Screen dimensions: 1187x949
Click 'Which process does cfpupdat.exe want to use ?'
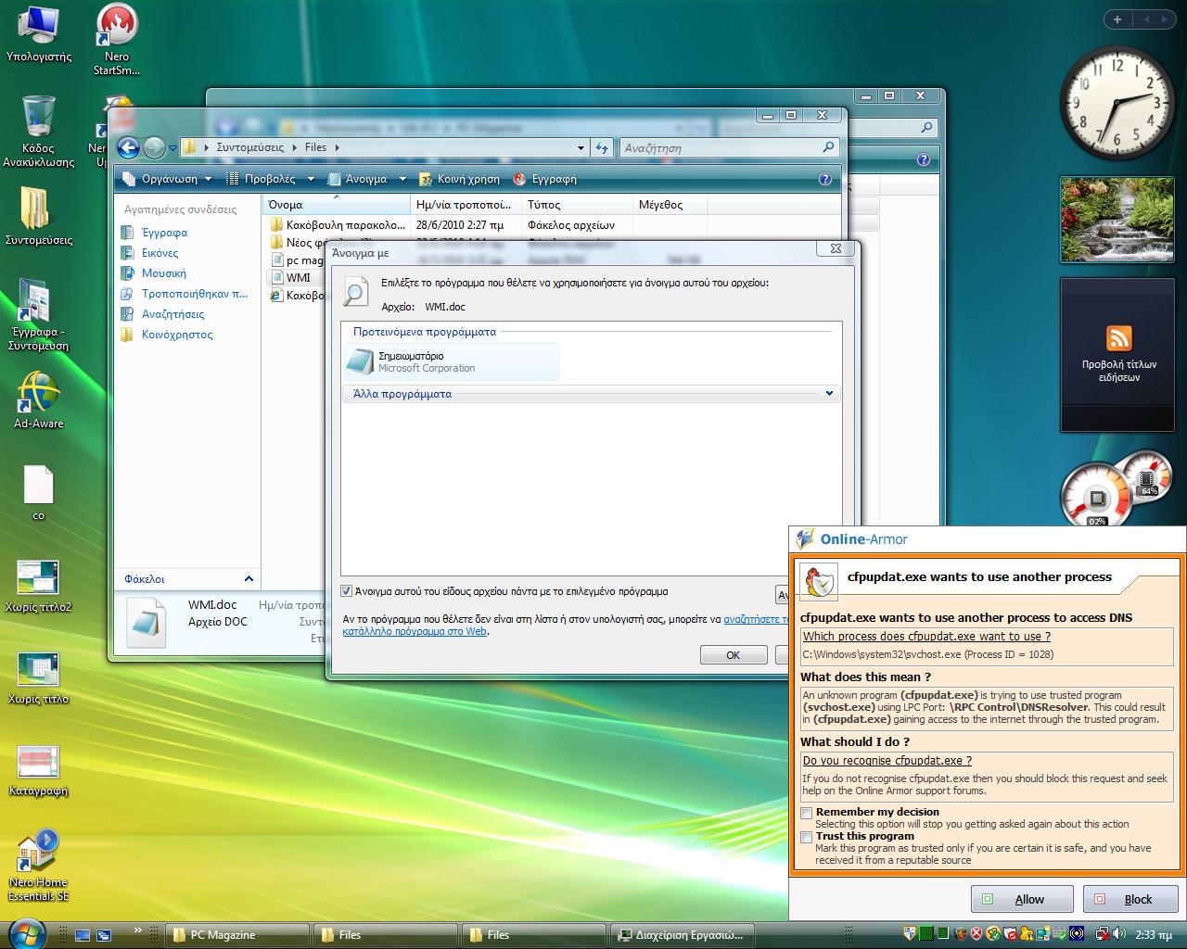[926, 637]
